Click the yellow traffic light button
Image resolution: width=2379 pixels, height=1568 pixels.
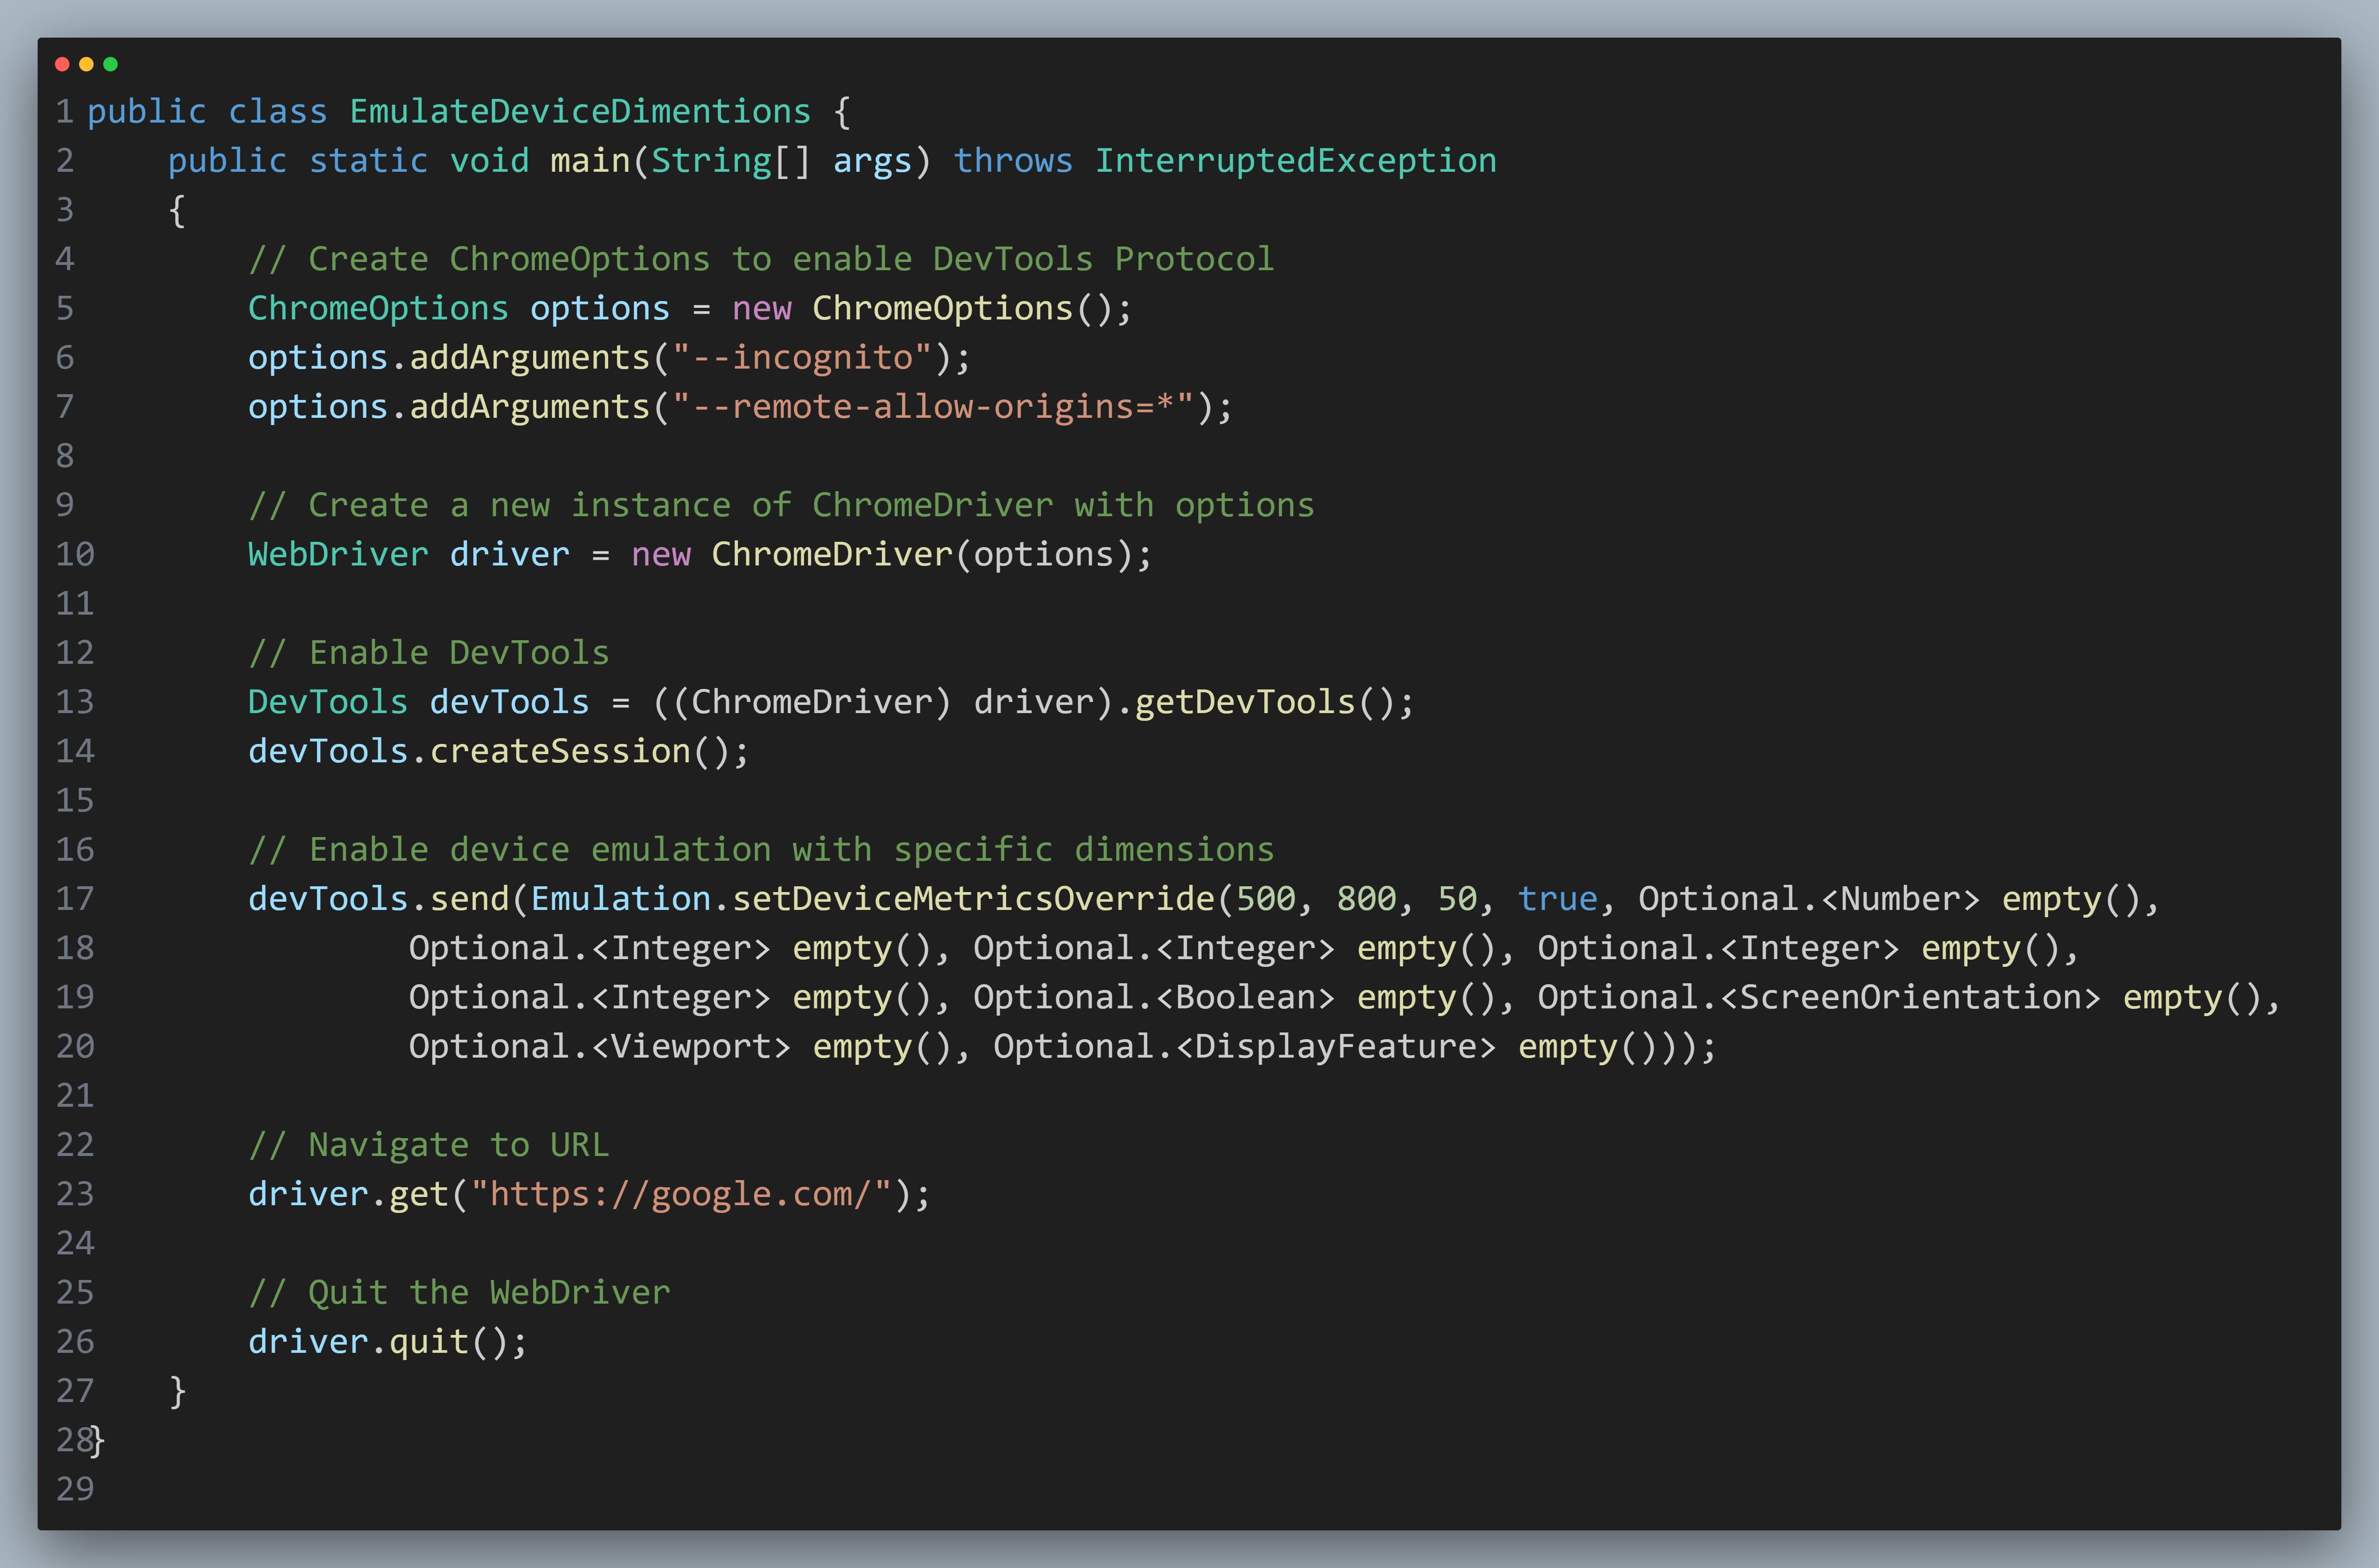pyautogui.click(x=88, y=64)
